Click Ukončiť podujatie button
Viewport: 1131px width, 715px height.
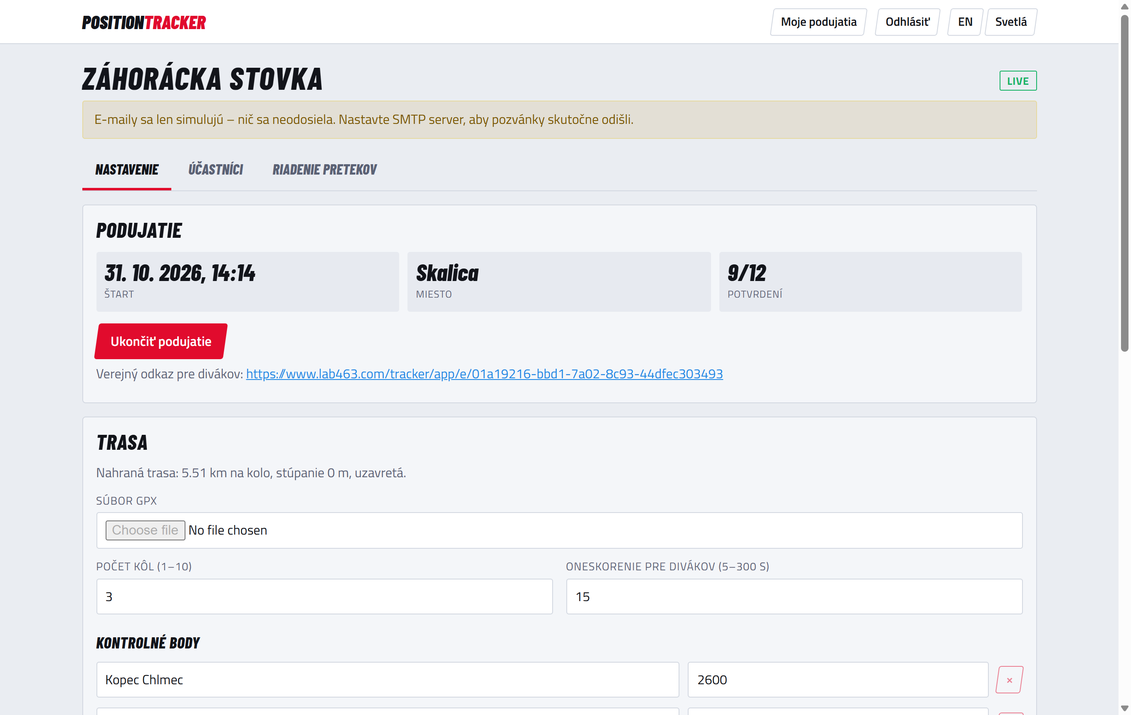pos(161,341)
